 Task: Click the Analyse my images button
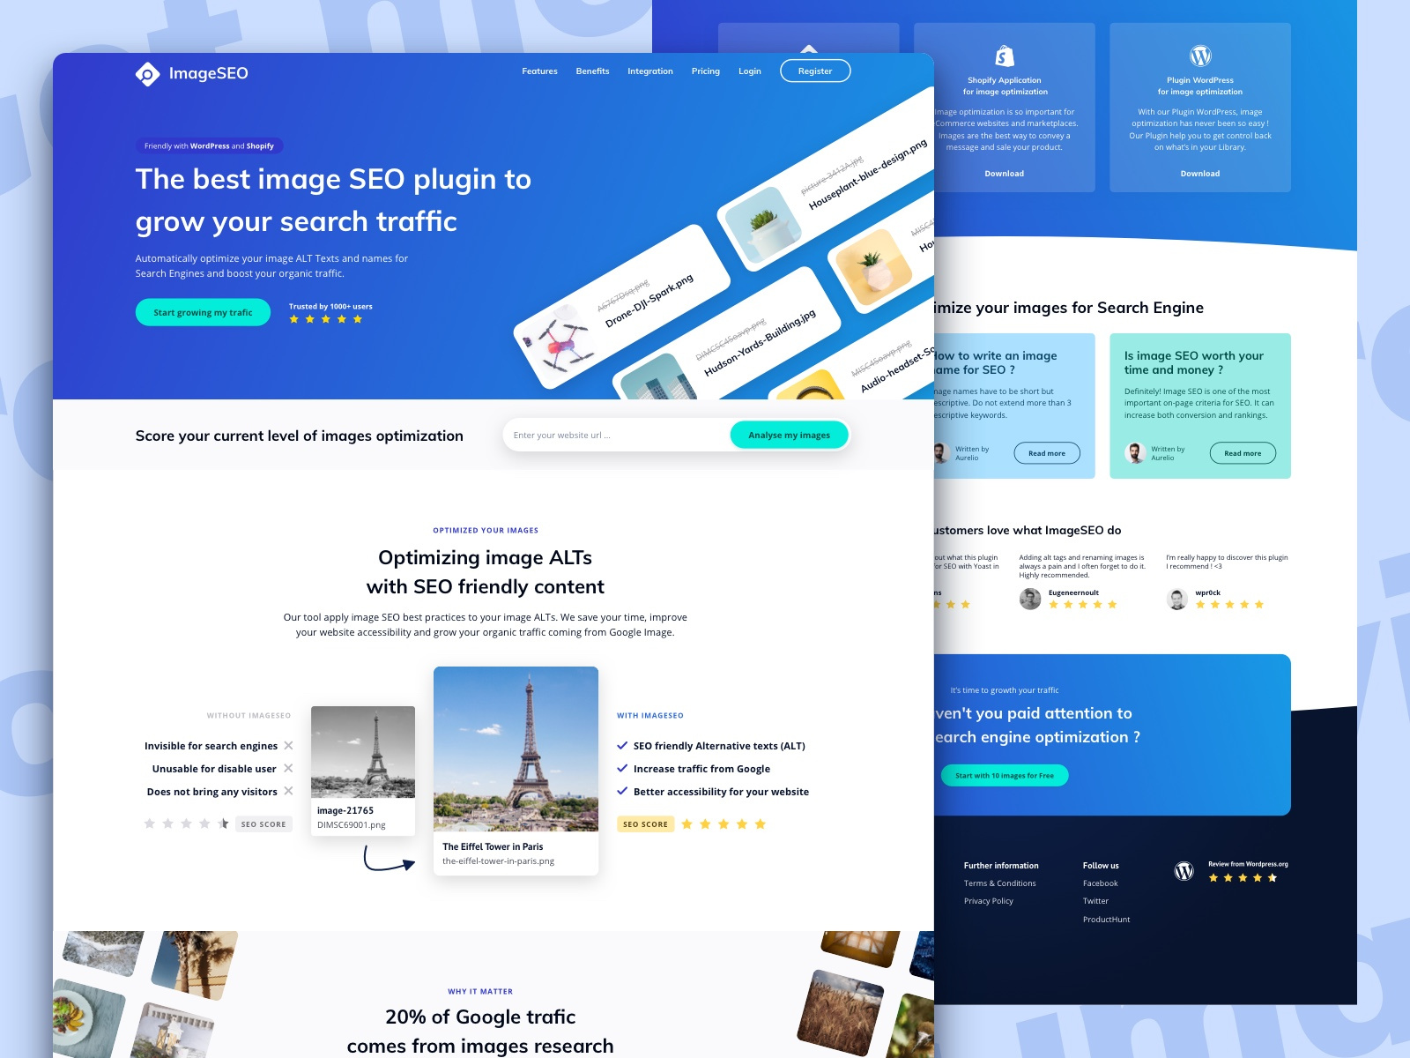(x=790, y=435)
